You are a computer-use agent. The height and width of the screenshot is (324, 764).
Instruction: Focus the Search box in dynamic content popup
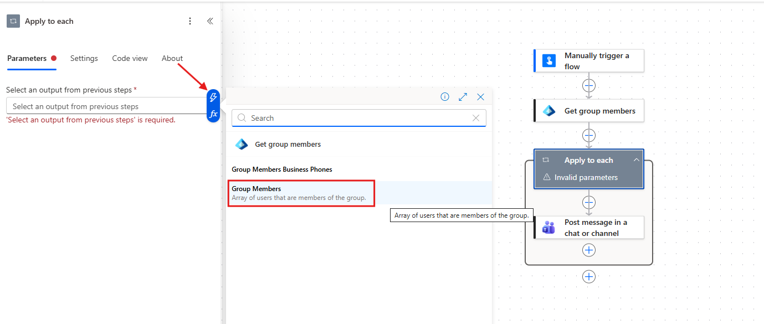359,118
